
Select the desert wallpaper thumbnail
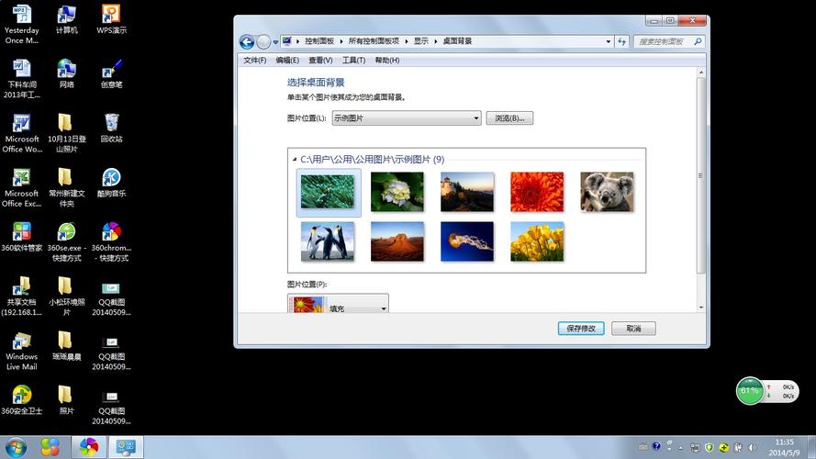point(397,241)
